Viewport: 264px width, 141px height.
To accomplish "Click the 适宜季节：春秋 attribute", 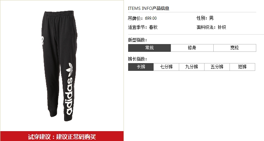I will pyautogui.click(x=143, y=27).
